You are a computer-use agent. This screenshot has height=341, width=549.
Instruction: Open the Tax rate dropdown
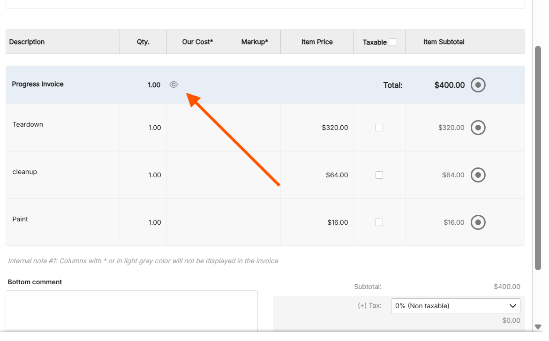(x=455, y=306)
